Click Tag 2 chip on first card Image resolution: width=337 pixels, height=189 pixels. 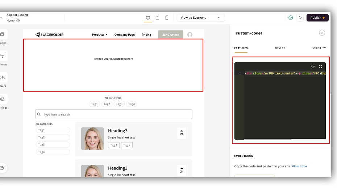point(127,145)
